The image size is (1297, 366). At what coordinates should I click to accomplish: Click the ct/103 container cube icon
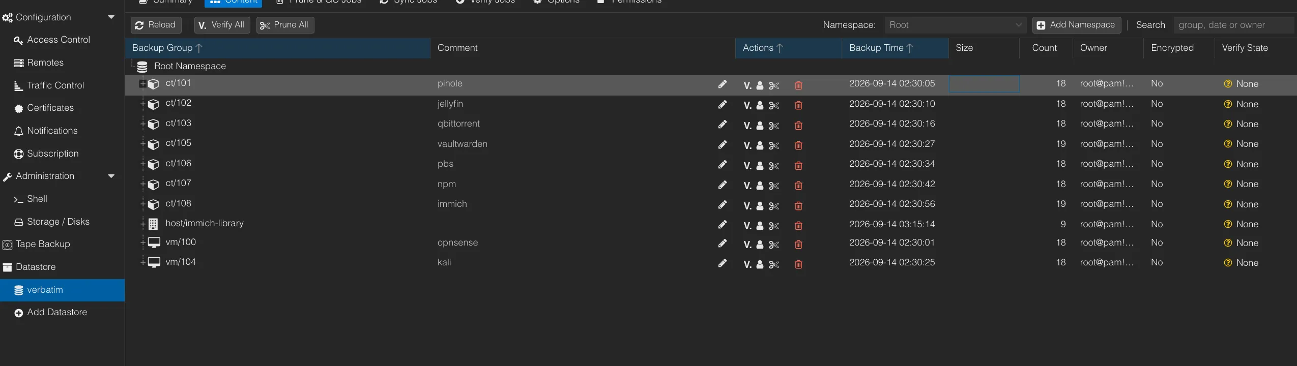pos(153,125)
